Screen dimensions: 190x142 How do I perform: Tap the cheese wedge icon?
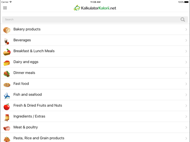click(x=7, y=63)
